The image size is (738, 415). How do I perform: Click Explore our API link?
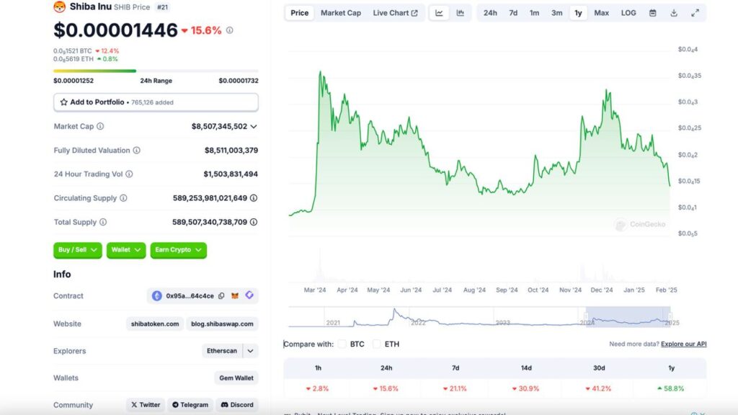[x=683, y=344]
